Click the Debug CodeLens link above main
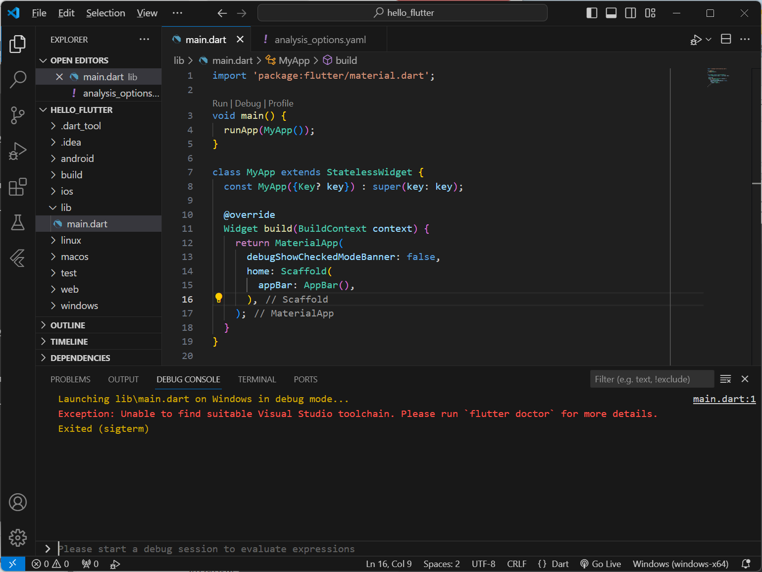The height and width of the screenshot is (572, 762). click(x=248, y=104)
